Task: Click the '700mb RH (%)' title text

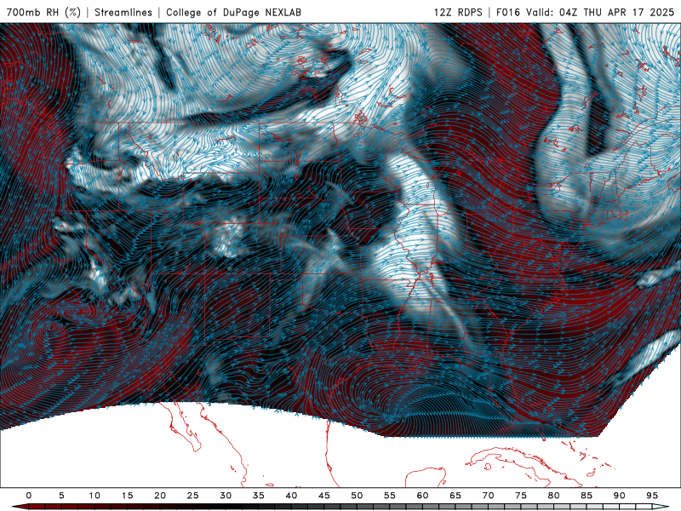Action: (x=44, y=12)
